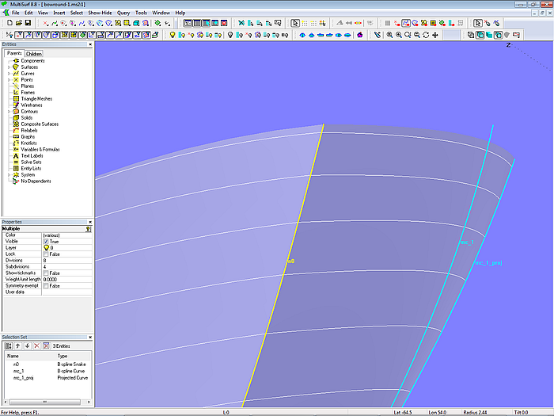Viewport: 554px width, 416px height.
Task: Expand the Surfaces tree node
Action: 9,67
